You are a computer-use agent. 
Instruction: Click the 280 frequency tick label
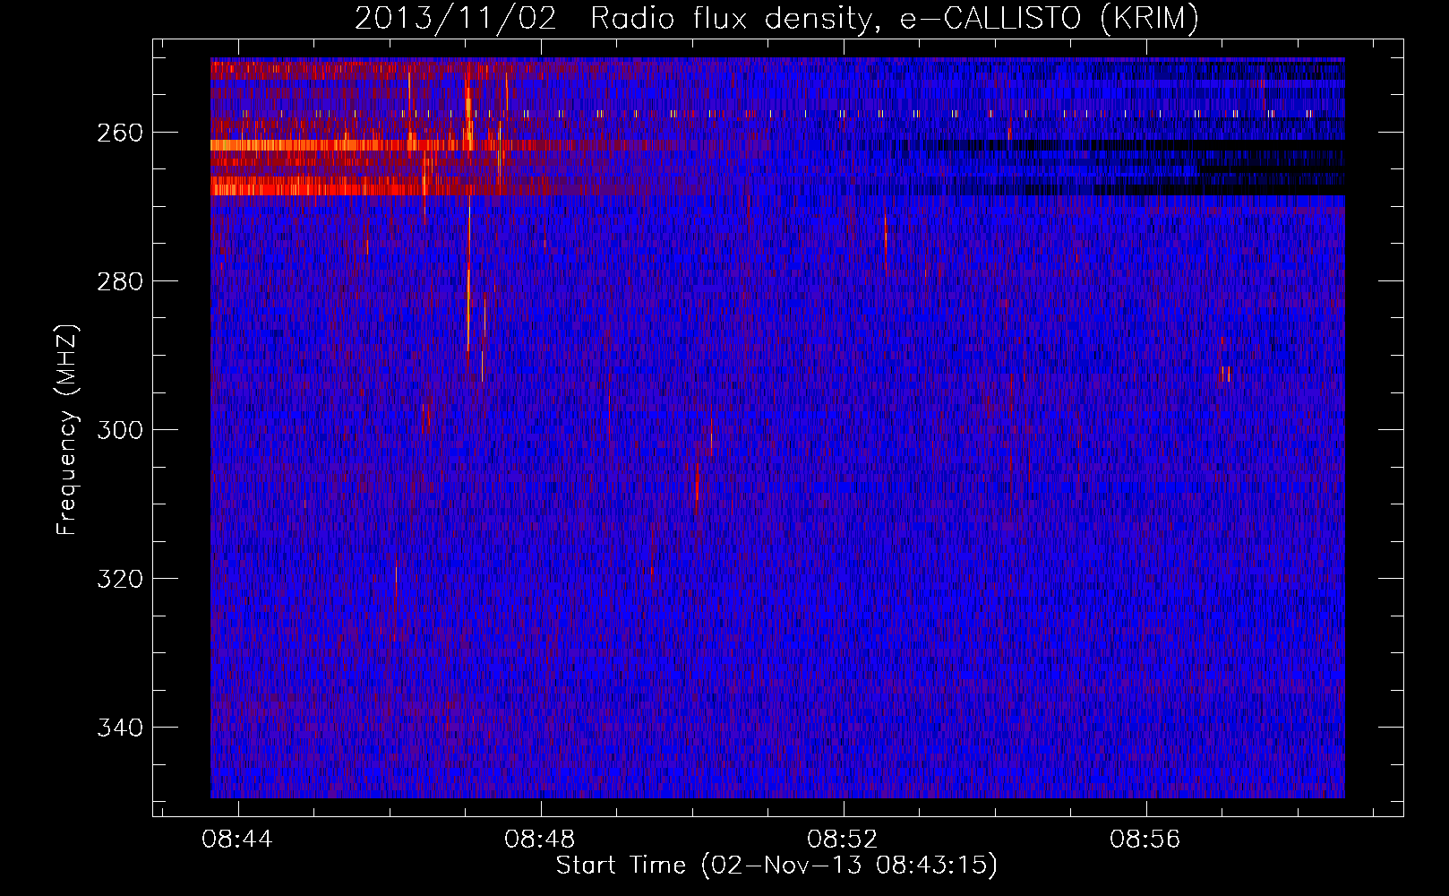(119, 281)
